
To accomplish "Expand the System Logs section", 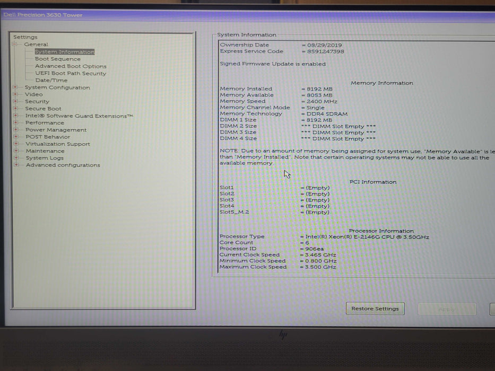I will click(16, 158).
